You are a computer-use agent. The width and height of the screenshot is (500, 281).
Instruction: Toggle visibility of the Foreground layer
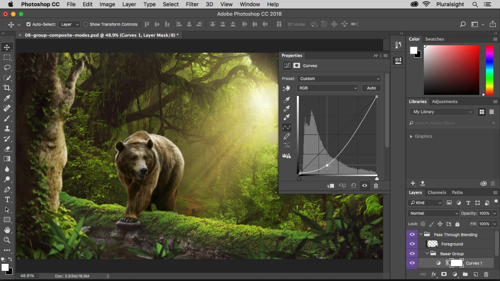412,244
